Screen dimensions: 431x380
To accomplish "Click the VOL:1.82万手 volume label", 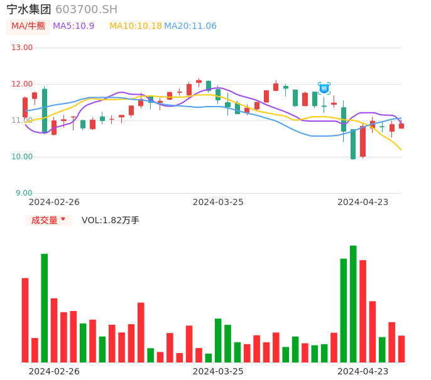I will [111, 220].
